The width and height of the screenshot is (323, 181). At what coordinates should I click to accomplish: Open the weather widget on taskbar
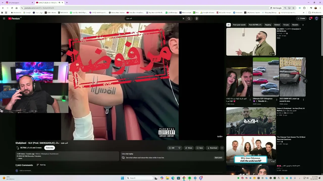point(8,178)
